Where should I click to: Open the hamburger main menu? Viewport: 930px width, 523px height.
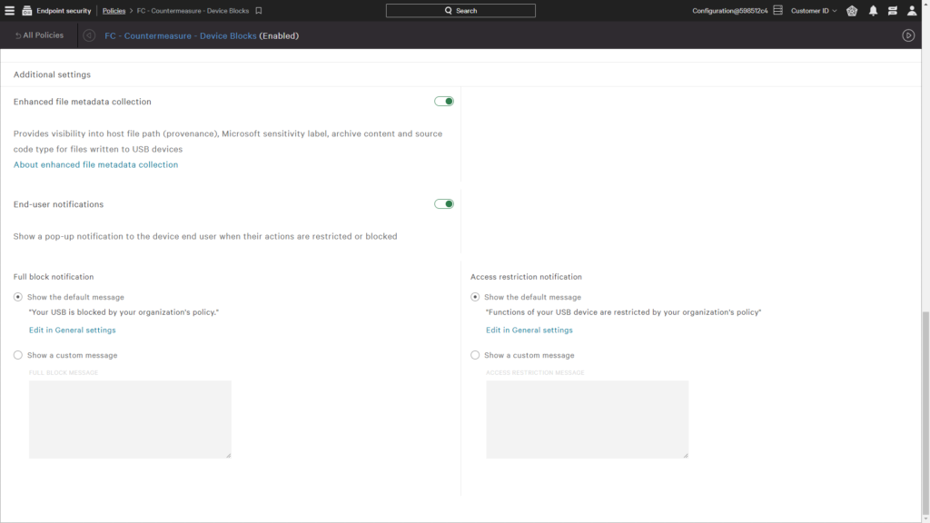[10, 11]
